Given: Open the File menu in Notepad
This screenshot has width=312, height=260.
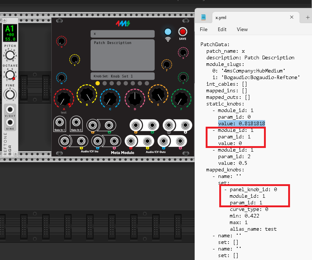Looking at the screenshot, I should (x=203, y=29).
